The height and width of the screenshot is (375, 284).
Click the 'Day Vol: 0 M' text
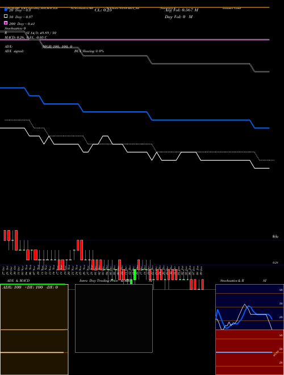tap(178, 16)
